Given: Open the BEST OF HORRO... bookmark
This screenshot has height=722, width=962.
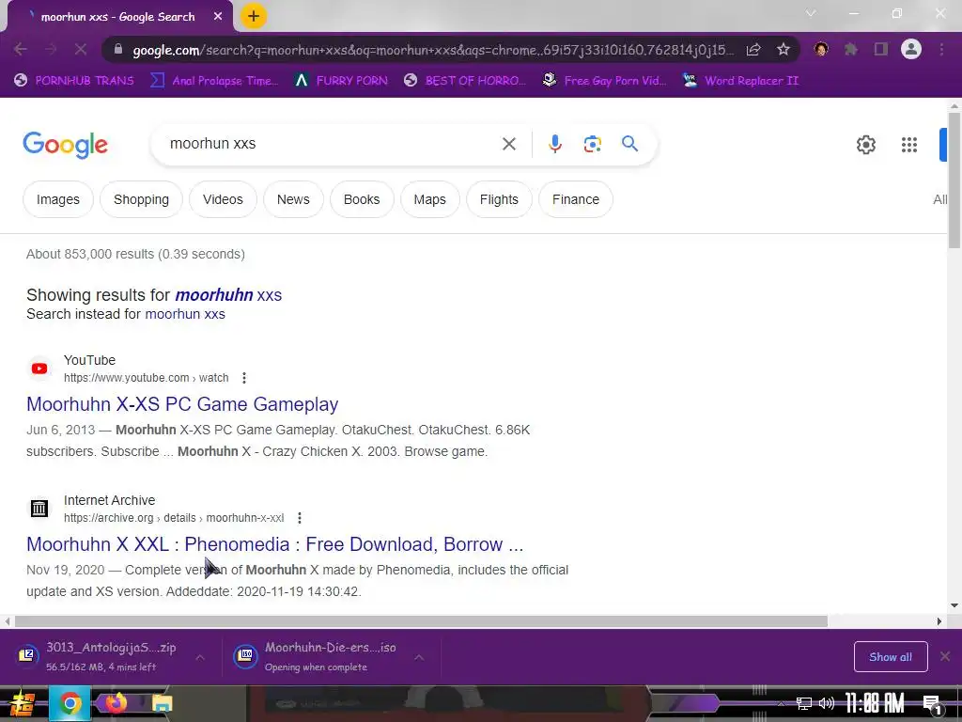Looking at the screenshot, I should tap(465, 81).
